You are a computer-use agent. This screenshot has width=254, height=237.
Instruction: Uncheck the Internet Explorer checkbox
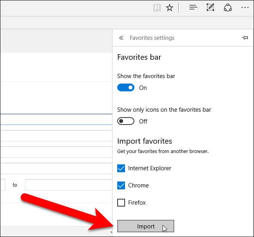(121, 168)
